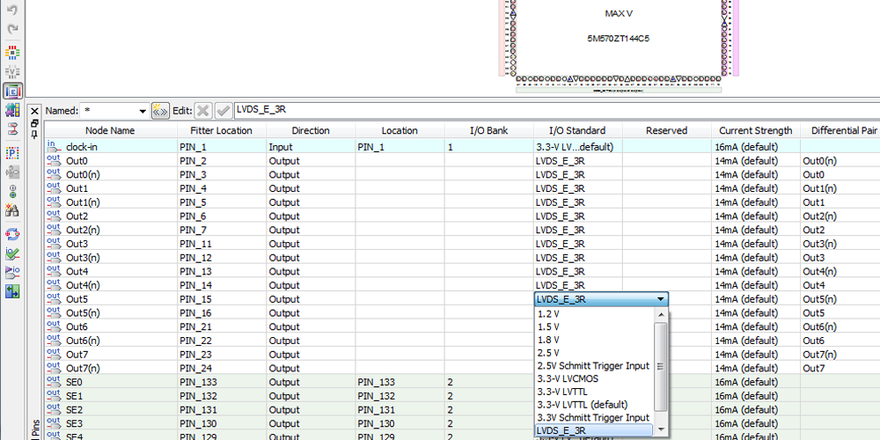Choose 2.5 V from the I/O standard list
The width and height of the screenshot is (880, 440).
pyautogui.click(x=548, y=352)
